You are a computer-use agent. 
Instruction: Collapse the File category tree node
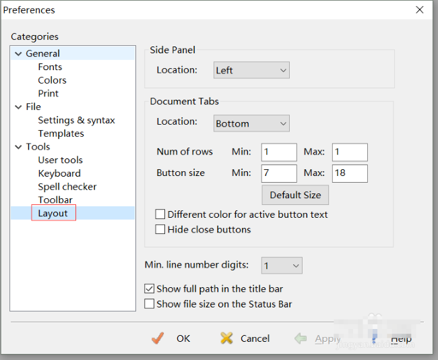18,107
